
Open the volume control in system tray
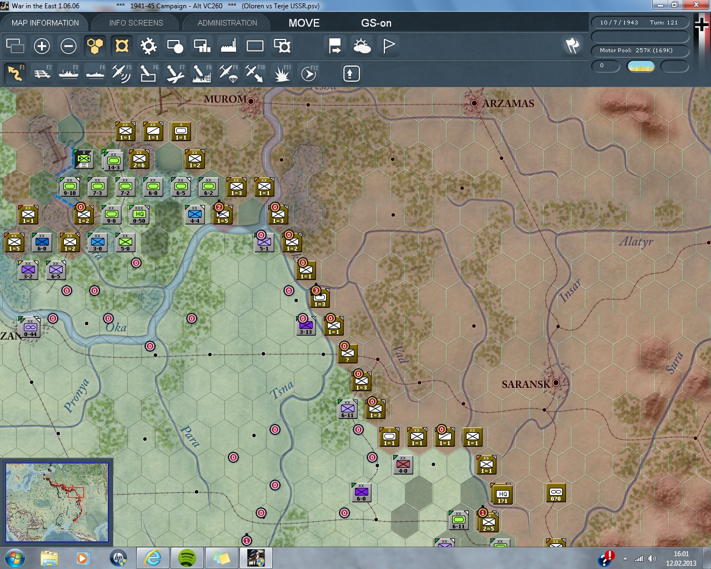(652, 558)
